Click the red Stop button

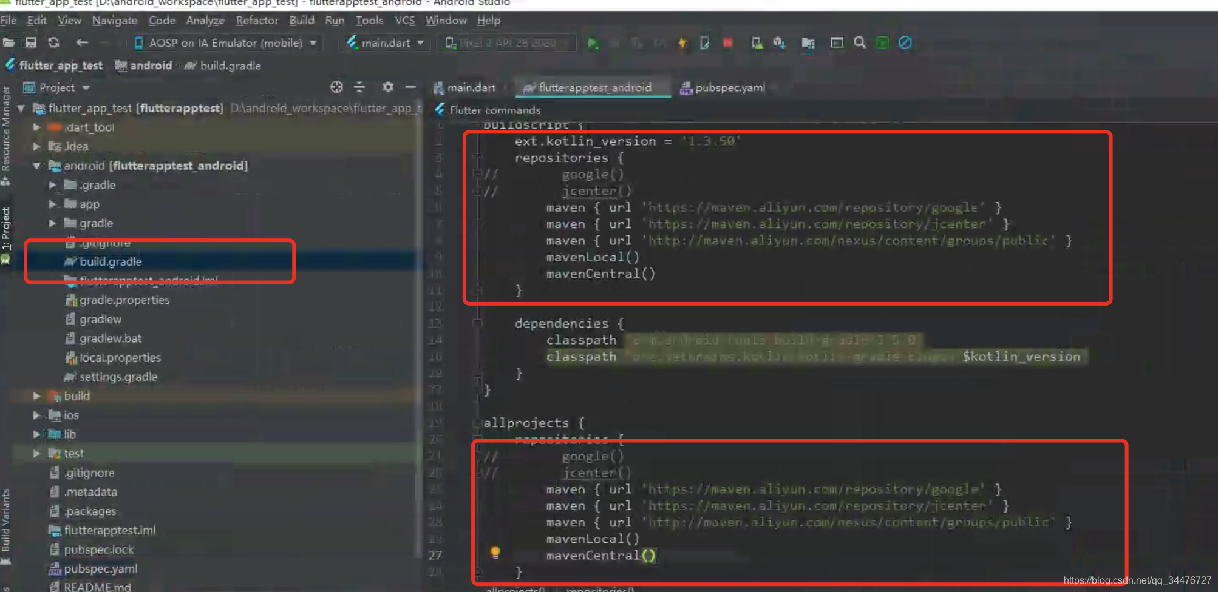[x=727, y=43]
